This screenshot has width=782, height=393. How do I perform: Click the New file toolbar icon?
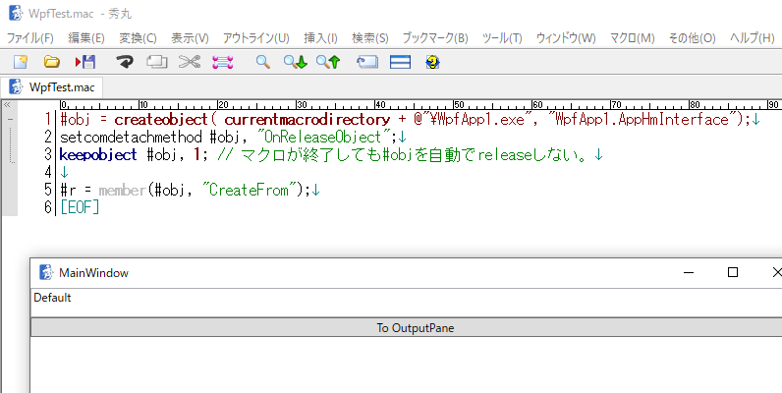click(20, 62)
